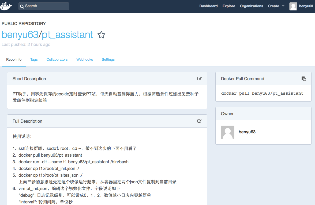Click the Docker Pull Command heading
315x205 pixels.
click(242, 79)
